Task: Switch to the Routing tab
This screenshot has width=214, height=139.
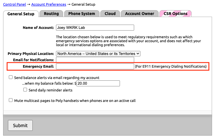Action: (x=51, y=14)
